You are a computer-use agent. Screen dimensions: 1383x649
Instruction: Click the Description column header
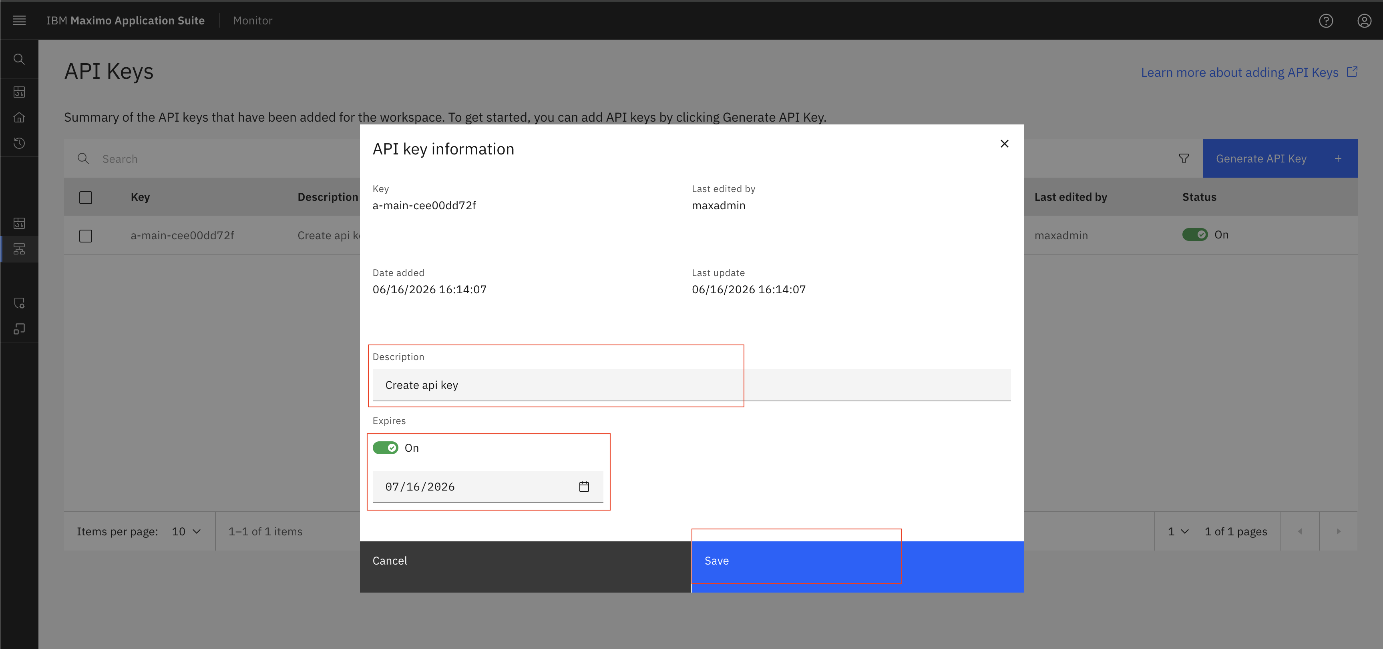click(328, 197)
